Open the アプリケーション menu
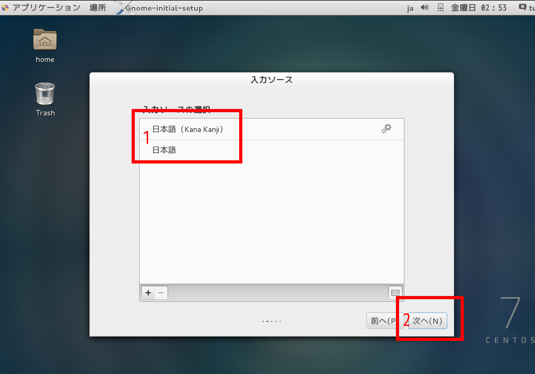Viewport: 535px width, 374px height. (x=46, y=7)
